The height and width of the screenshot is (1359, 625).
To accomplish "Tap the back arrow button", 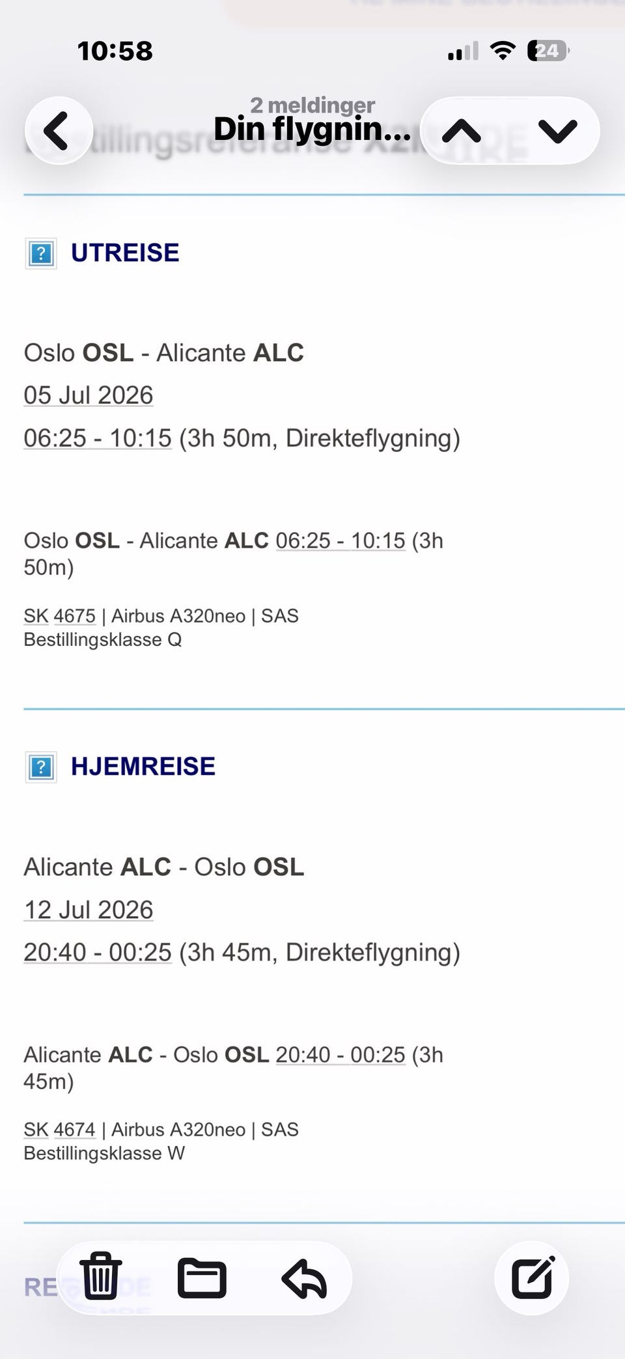I will tap(59, 131).
